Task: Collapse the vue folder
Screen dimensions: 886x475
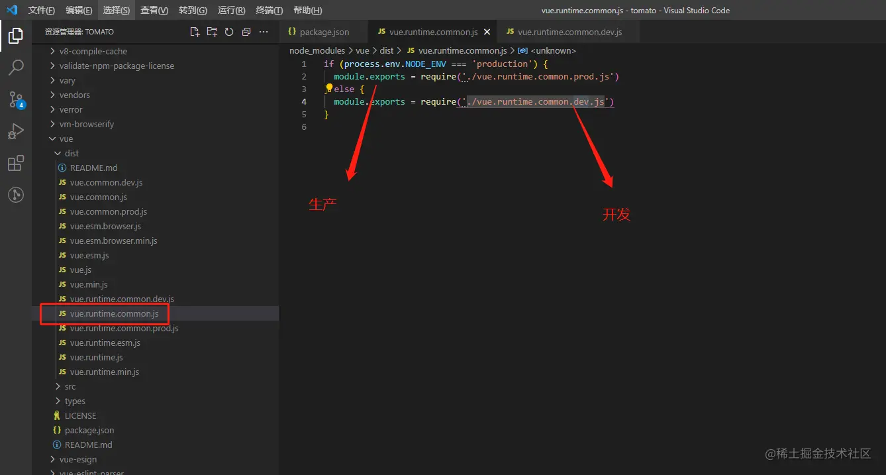Action: click(66, 138)
